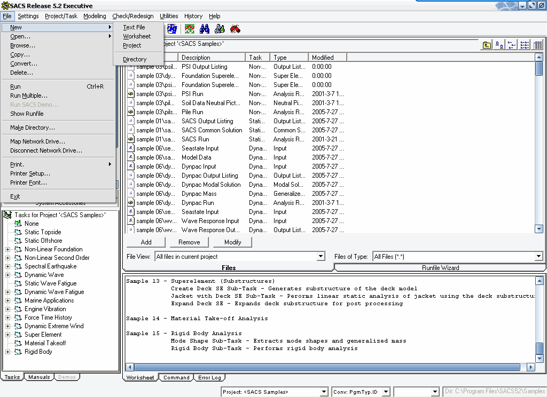Screen dimensions: 547x397
Task: Open the Project SACS Samples dropdown
Action: [x=324, y=392]
